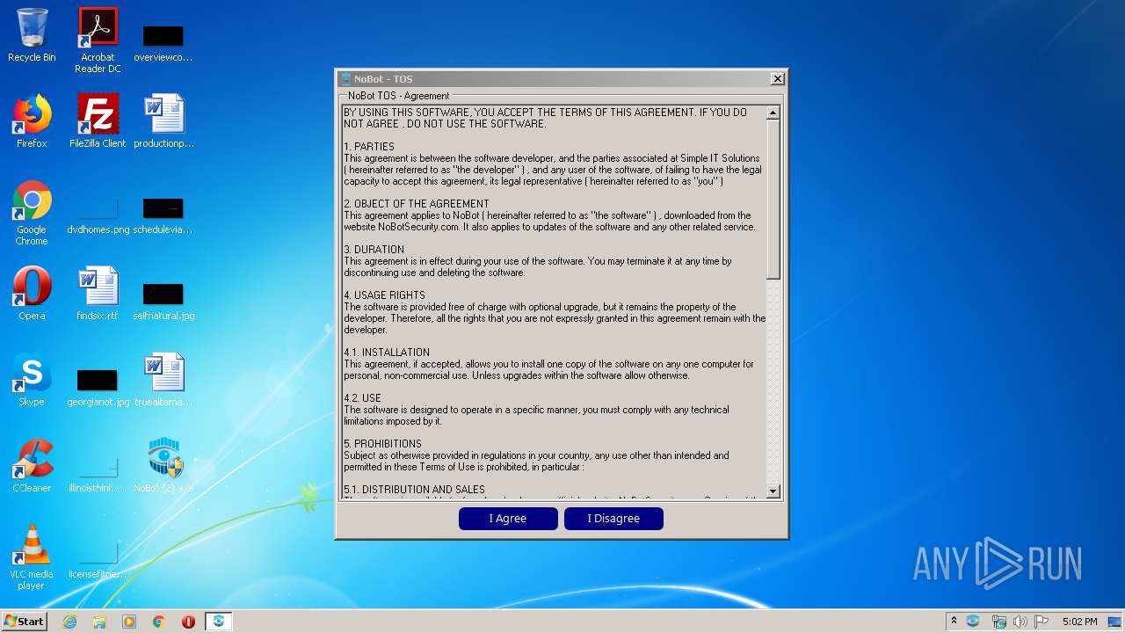Select the truealterna... Word document
Image resolution: width=1125 pixels, height=633 pixels.
tap(163, 380)
